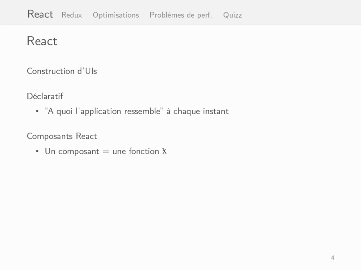Viewport: 361px width, 270px height.
Task: Click bullet dot before "A quoi l'application"
Action: [37, 111]
